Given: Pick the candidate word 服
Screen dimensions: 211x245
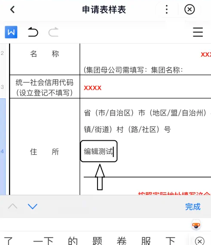Looking at the screenshot, I should coord(146,241).
